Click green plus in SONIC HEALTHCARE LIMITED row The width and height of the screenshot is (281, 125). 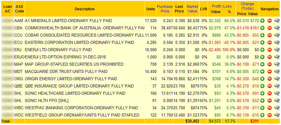pyautogui.click(x=263, y=93)
